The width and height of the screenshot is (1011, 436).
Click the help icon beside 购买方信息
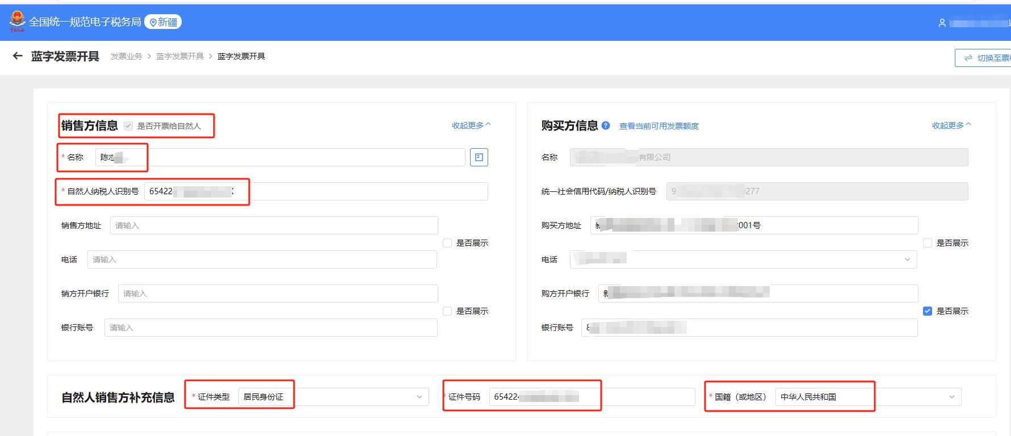coord(606,125)
